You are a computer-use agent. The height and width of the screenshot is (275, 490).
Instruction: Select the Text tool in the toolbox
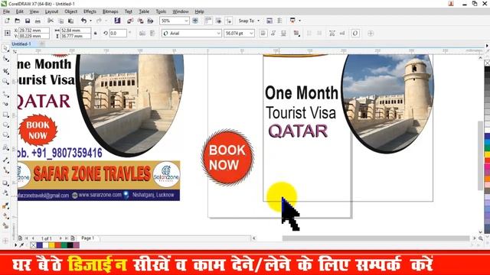[x=5, y=147]
